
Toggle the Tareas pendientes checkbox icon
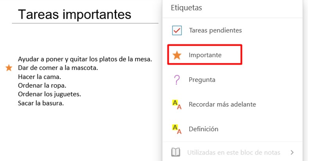click(177, 30)
